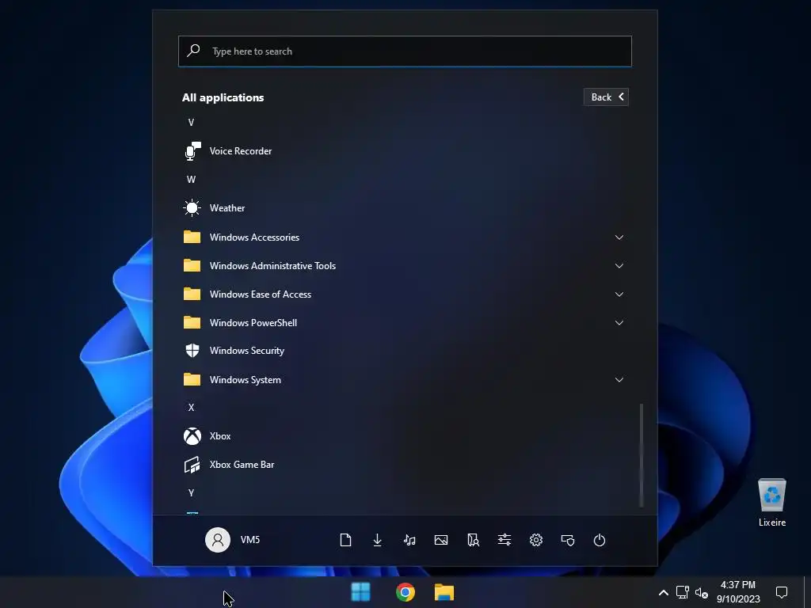Click the VM5 username label
This screenshot has width=811, height=608.
click(249, 540)
